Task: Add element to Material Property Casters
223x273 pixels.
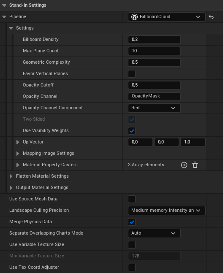Action: (x=184, y=165)
